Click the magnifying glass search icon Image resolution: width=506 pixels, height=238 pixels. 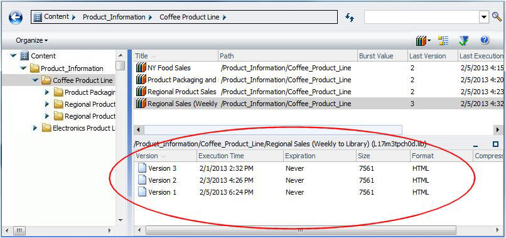click(x=497, y=17)
